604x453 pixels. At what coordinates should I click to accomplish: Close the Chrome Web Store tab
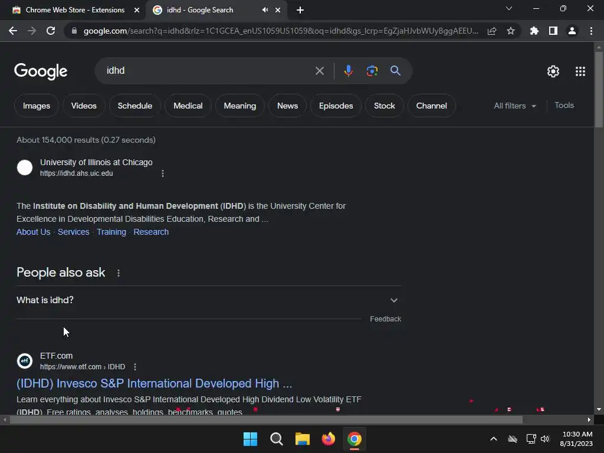[x=137, y=10]
